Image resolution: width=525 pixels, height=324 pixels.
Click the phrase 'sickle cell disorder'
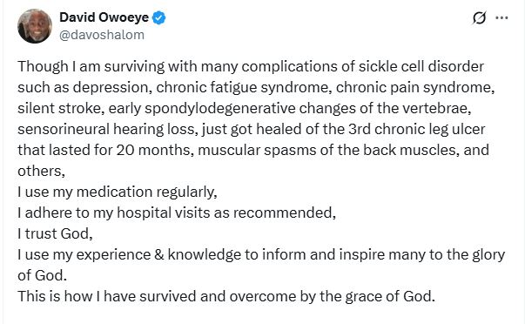click(x=421, y=66)
